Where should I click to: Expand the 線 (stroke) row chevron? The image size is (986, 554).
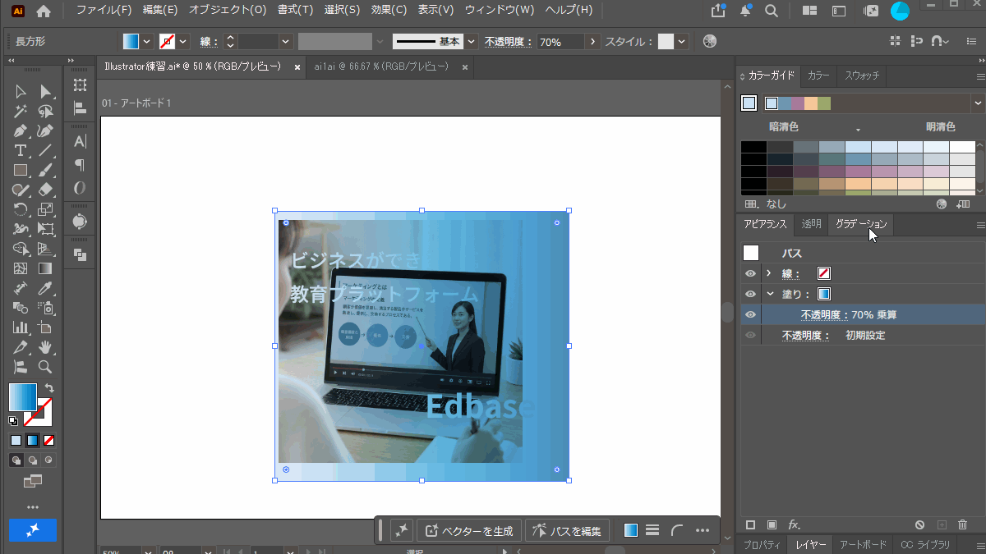click(x=769, y=273)
